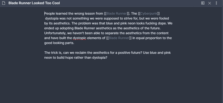Viewport: 223px width, 103px height.
Task: Click the misspelled underlined word dystopic
Action: pyautogui.click(x=79, y=38)
